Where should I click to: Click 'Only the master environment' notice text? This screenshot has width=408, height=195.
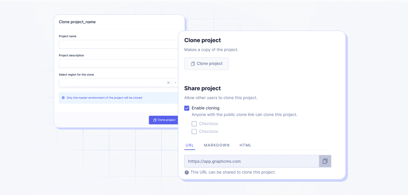[104, 98]
